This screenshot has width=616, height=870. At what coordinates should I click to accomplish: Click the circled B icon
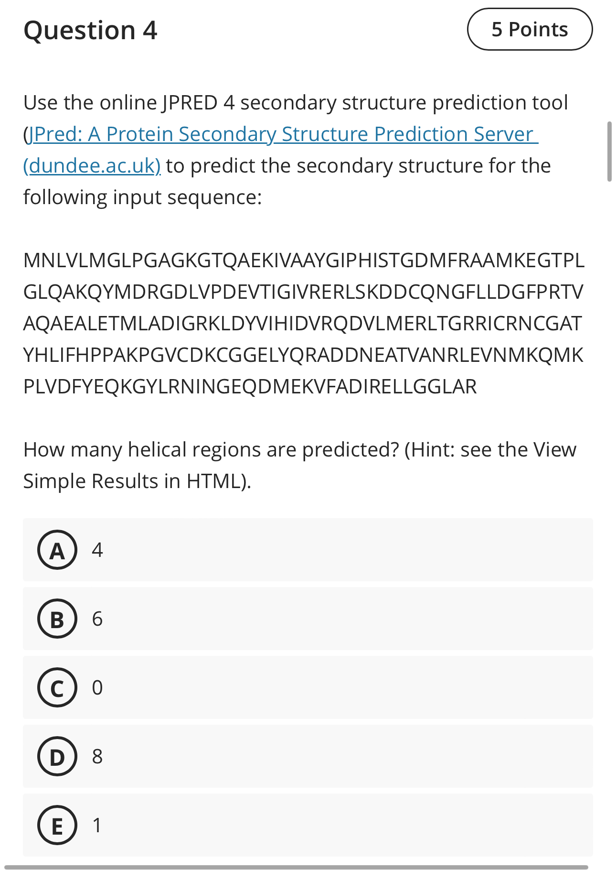(x=57, y=620)
